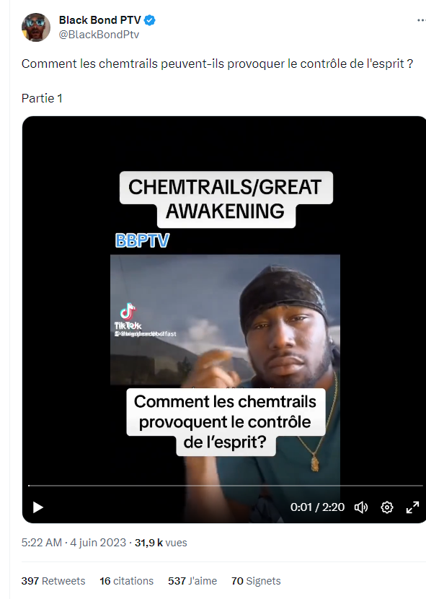The height and width of the screenshot is (599, 426).
Task: Open the @BlackBondPtv handle link
Action: pyautogui.click(x=99, y=35)
